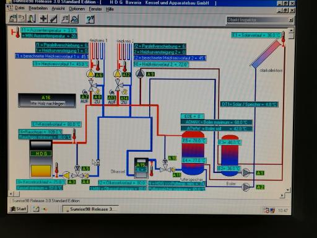317x238 pixels.
Task: Click the A9 gray pump symbol
Action: (140, 74)
